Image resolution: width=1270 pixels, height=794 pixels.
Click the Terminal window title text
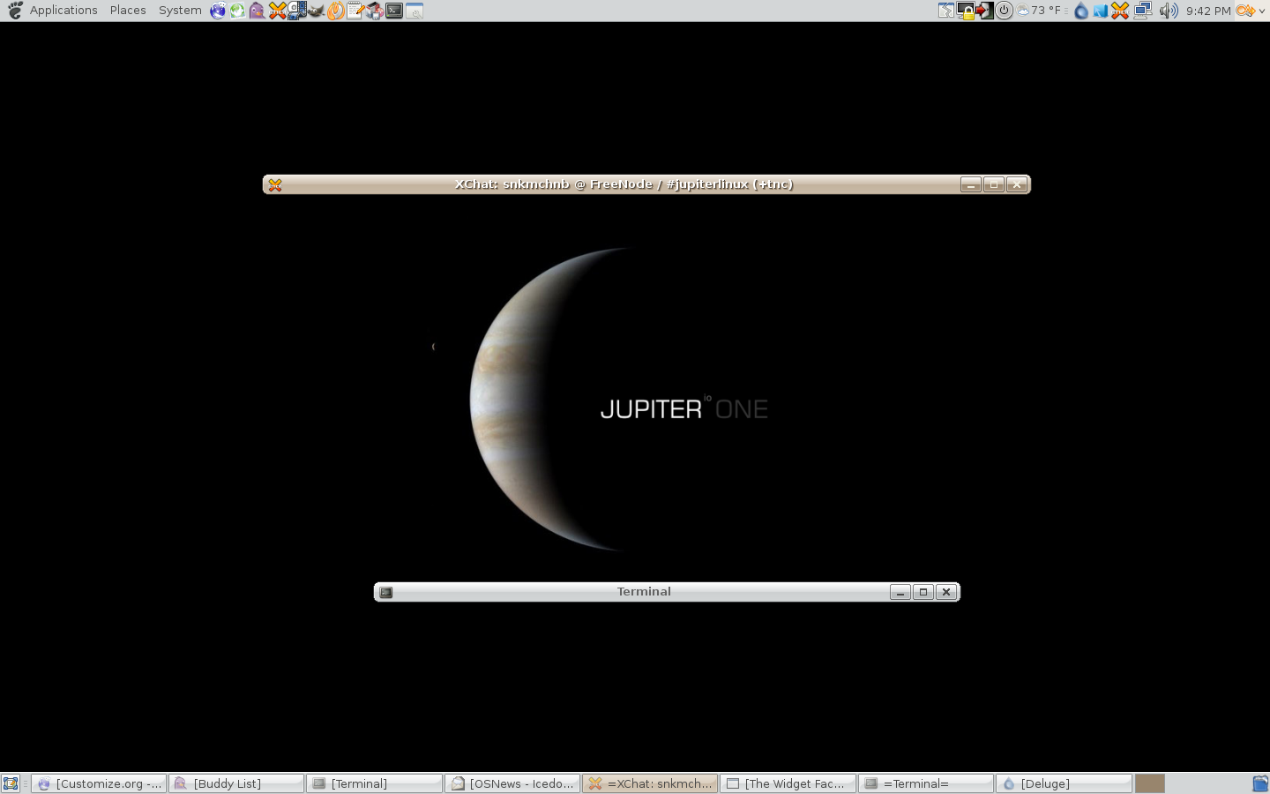pyautogui.click(x=644, y=592)
